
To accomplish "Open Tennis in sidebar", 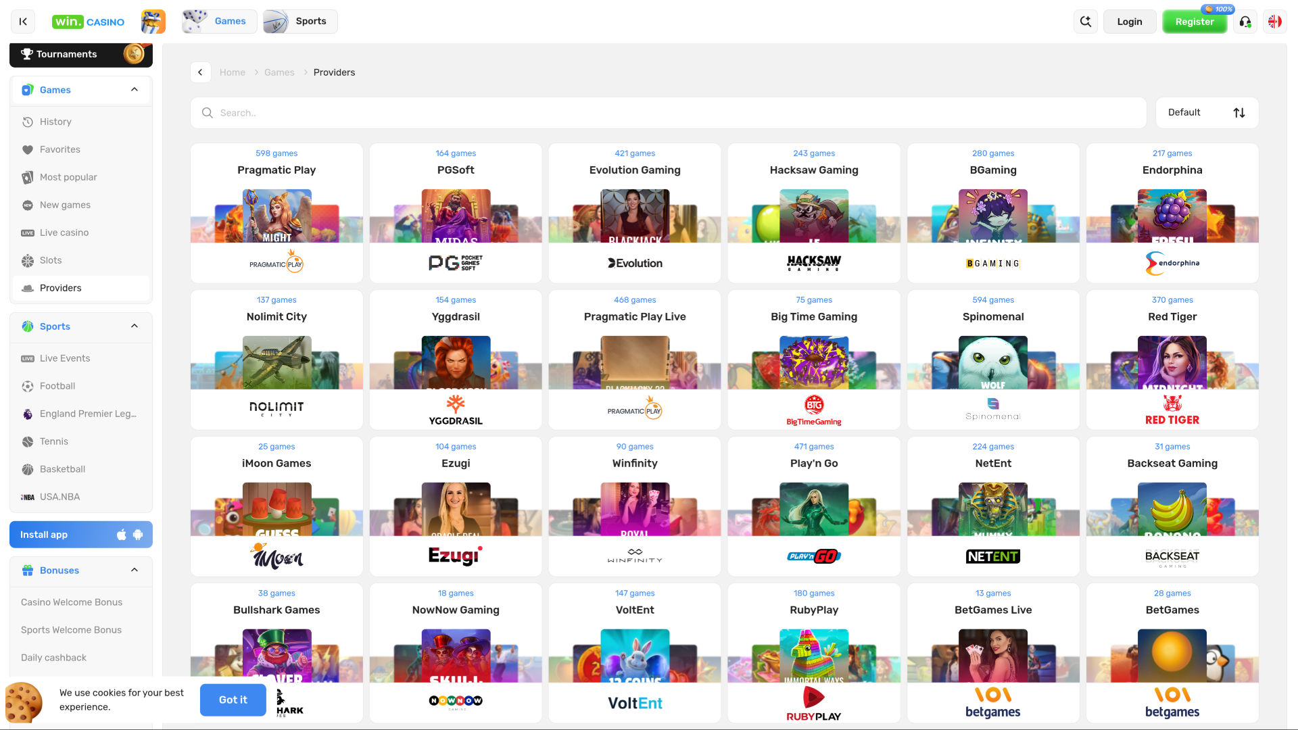I will tap(81, 441).
